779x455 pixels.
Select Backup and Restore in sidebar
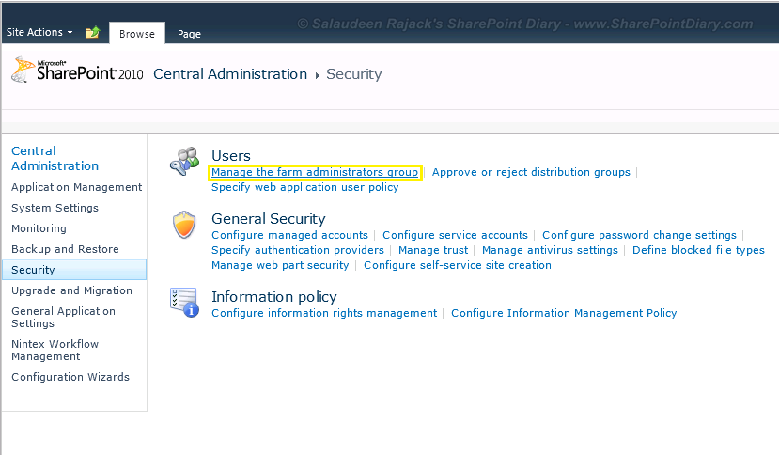(65, 249)
